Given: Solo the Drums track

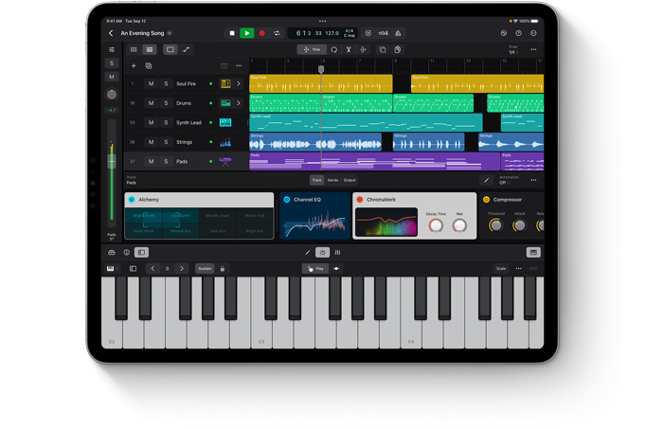Looking at the screenshot, I should (166, 103).
